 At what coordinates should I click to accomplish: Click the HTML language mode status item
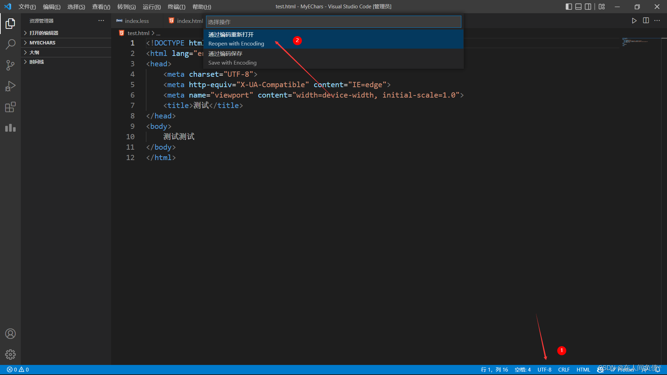click(583, 370)
